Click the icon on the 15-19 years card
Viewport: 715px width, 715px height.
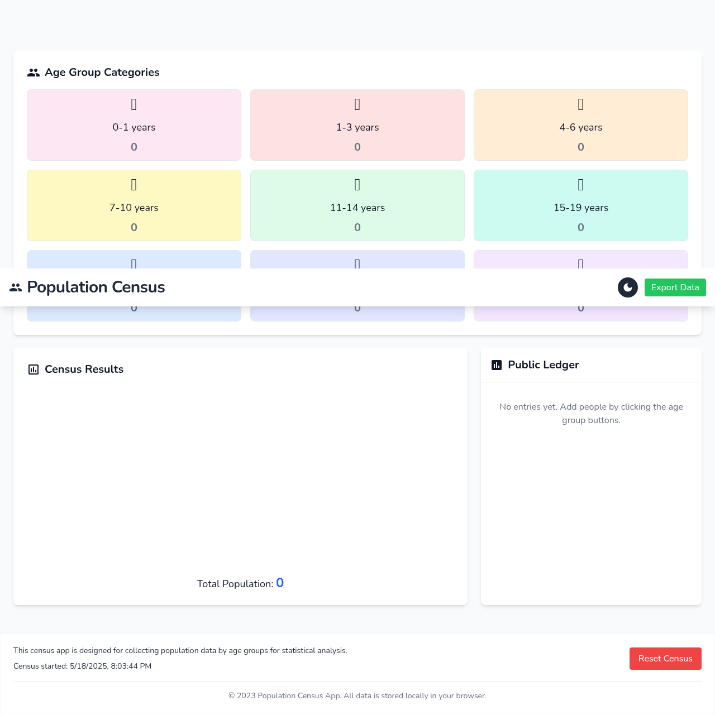580,184
